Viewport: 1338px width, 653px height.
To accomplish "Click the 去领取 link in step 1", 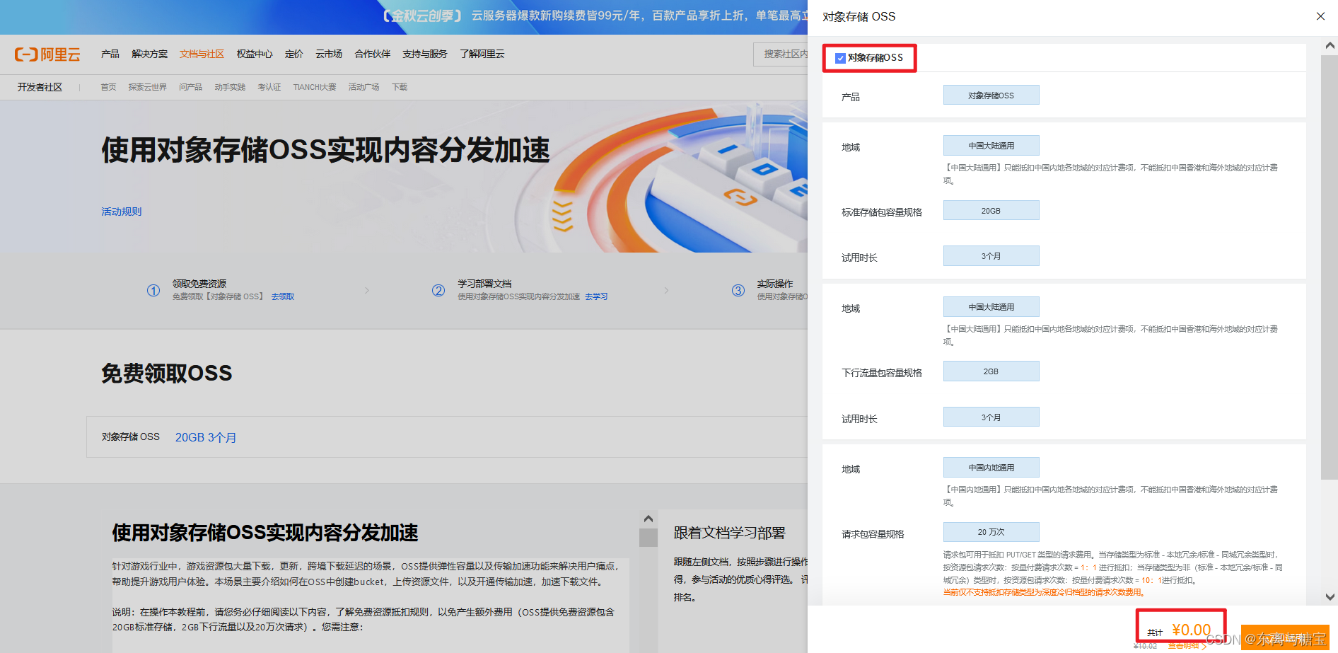I will click(282, 296).
